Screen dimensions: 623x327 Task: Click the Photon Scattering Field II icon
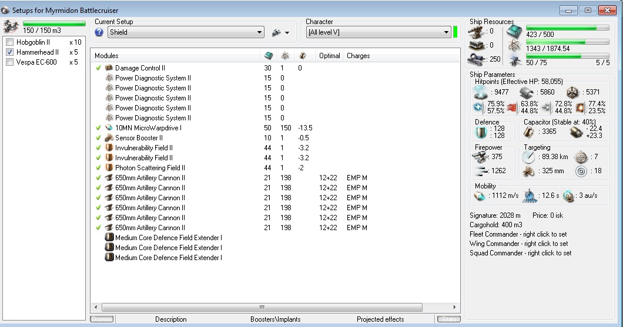pos(109,167)
